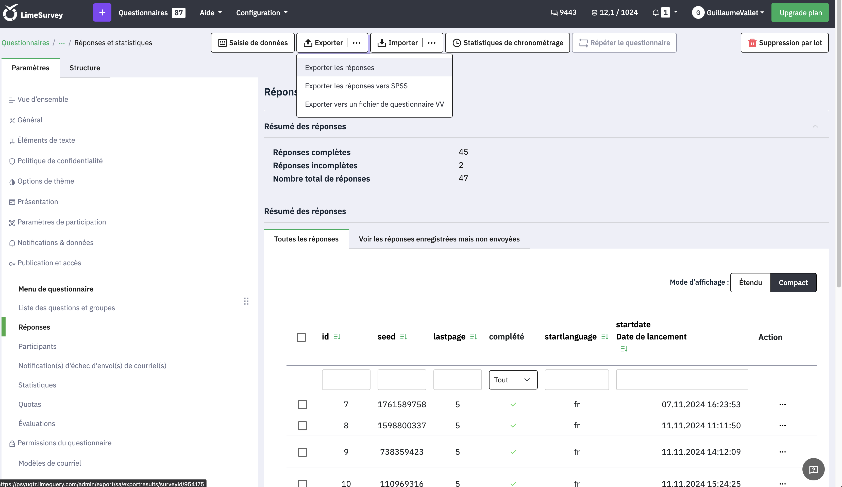Tick the select-all responses checkbox
The width and height of the screenshot is (842, 487).
[x=301, y=337]
